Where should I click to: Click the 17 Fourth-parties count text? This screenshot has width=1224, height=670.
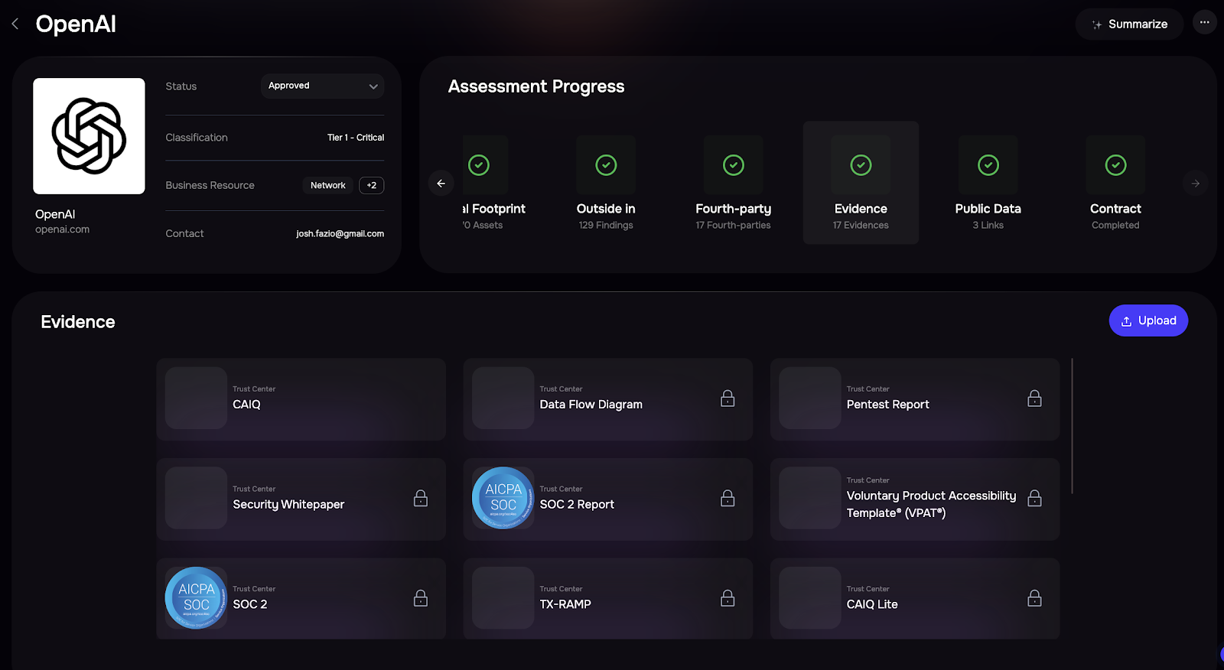pos(733,226)
